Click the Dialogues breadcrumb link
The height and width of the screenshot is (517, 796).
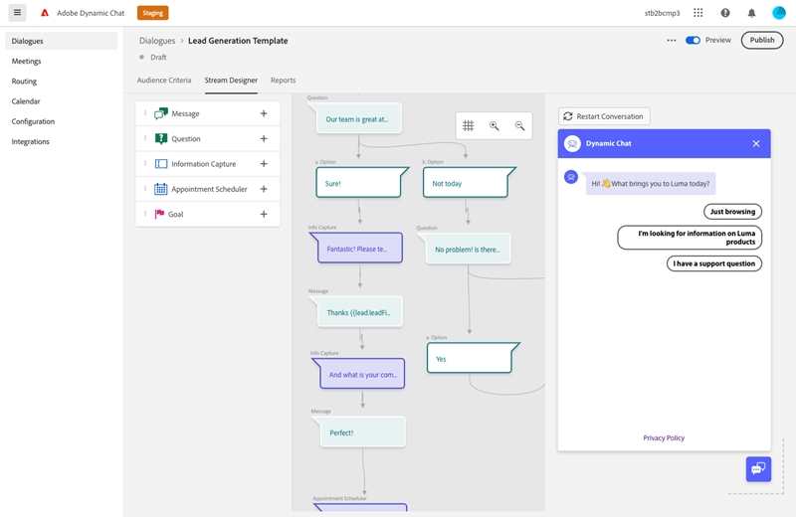coord(157,41)
